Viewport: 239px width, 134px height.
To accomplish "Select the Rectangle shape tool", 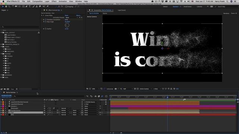I will click(x=23, y=7).
